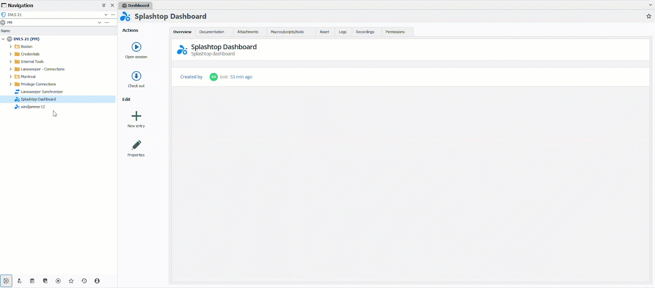
Task: Open the PM vault dropdown
Action: (x=100, y=22)
